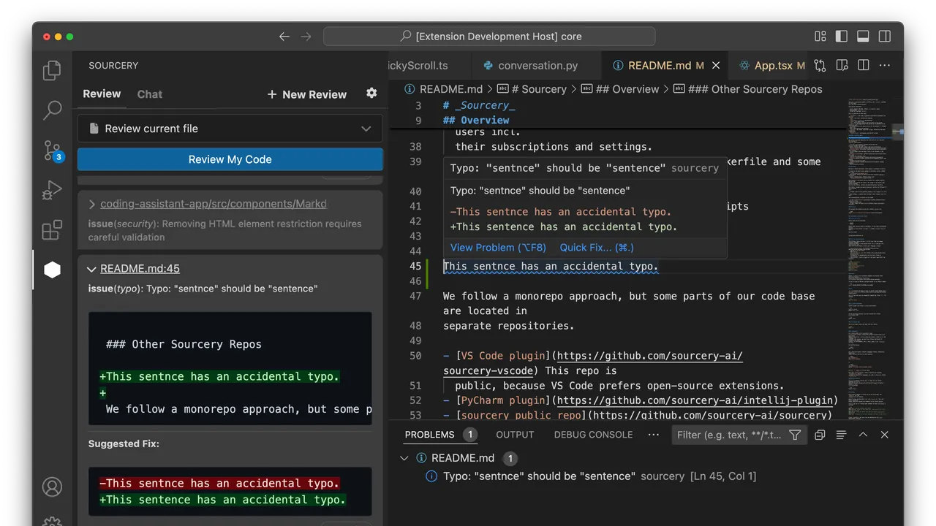Open the Run and Debug view
The height and width of the screenshot is (526, 936).
[52, 190]
